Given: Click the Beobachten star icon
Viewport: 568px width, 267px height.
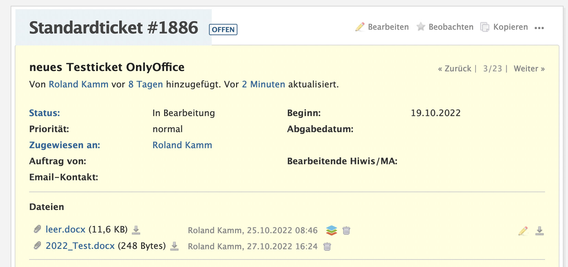Looking at the screenshot, I should (421, 27).
